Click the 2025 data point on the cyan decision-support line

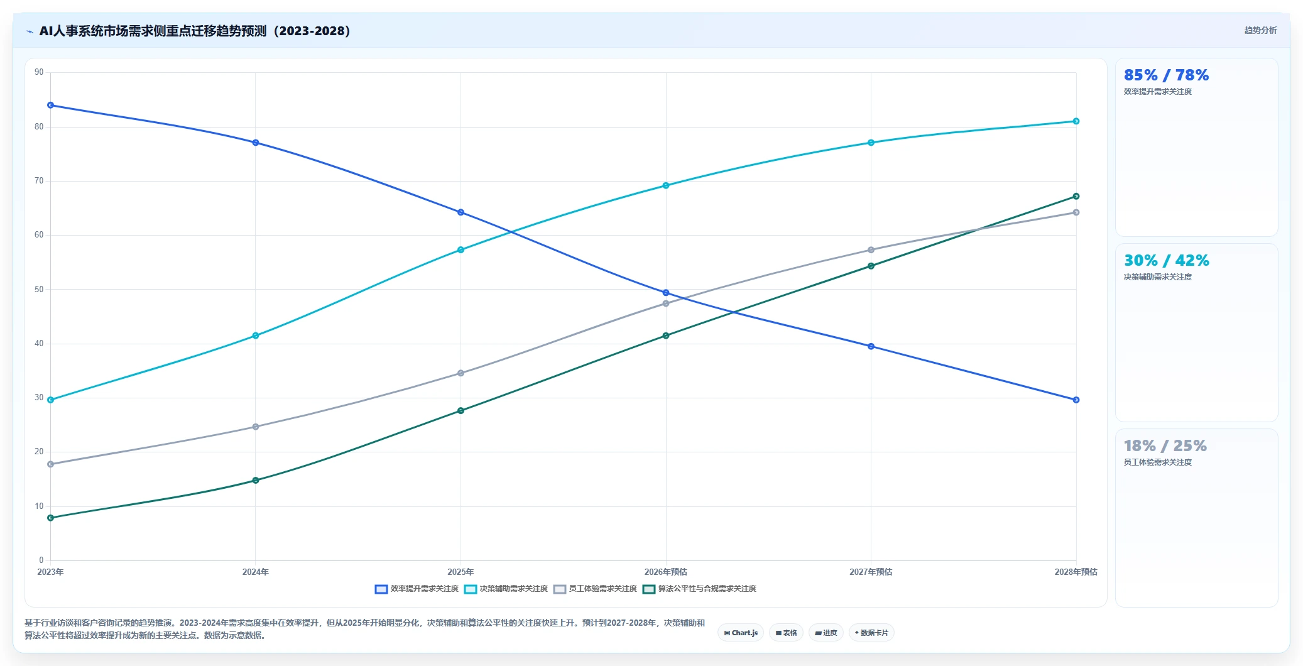click(x=461, y=249)
